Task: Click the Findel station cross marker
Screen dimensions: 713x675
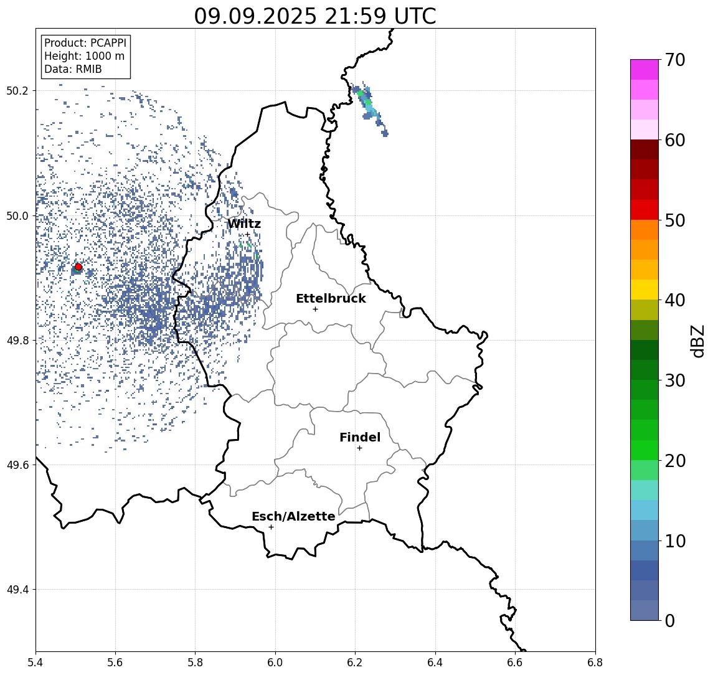Action: [x=359, y=448]
